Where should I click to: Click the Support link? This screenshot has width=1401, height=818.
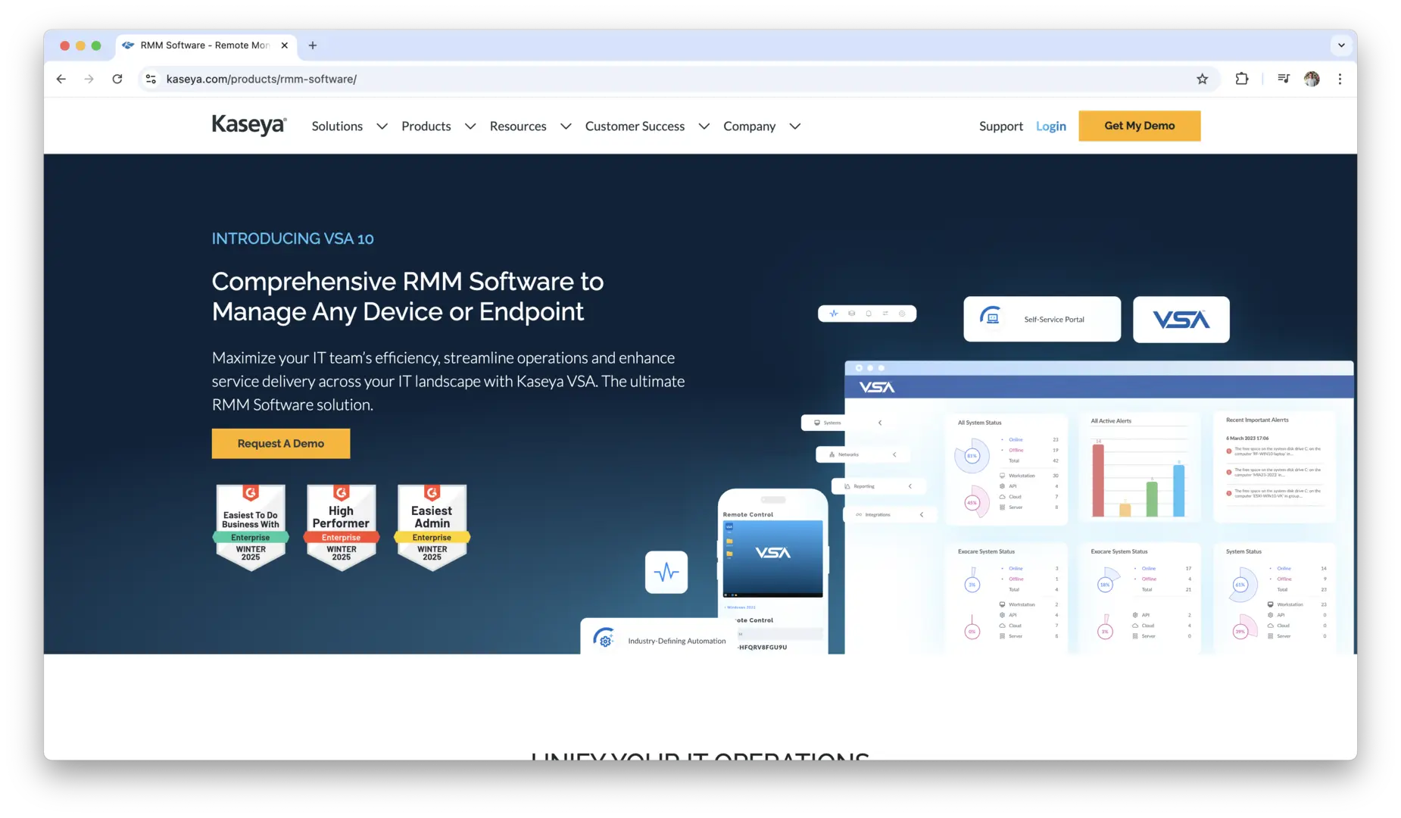pos(1001,126)
